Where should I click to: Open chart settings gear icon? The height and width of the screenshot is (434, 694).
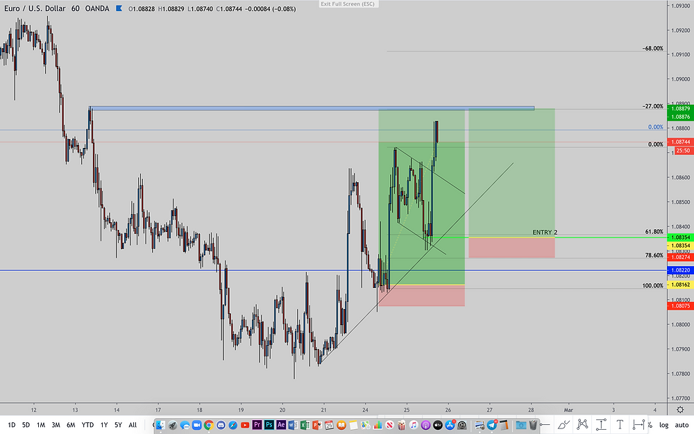pyautogui.click(x=680, y=410)
